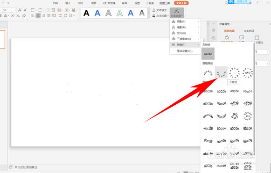Increase paragraph indent

coord(53,10)
